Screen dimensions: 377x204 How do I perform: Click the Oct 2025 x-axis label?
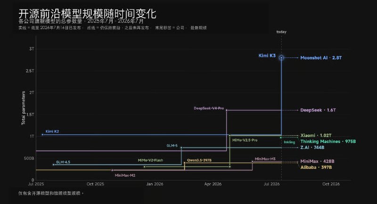click(95, 184)
